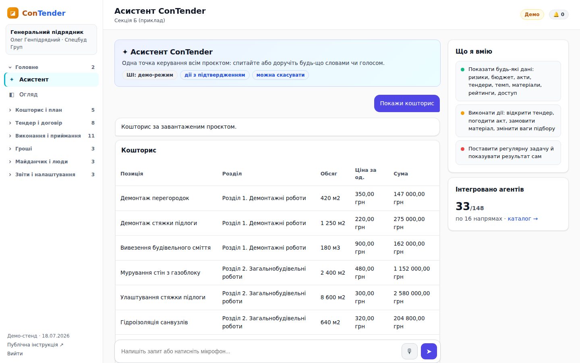Collapse the Головне section

coord(52,67)
